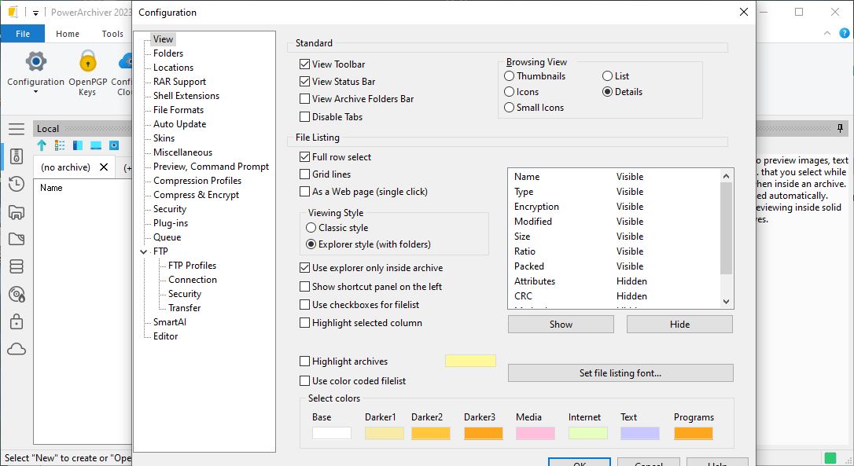
Task: Open the Configuration dropdown arrow in ribbon
Action: [35, 92]
